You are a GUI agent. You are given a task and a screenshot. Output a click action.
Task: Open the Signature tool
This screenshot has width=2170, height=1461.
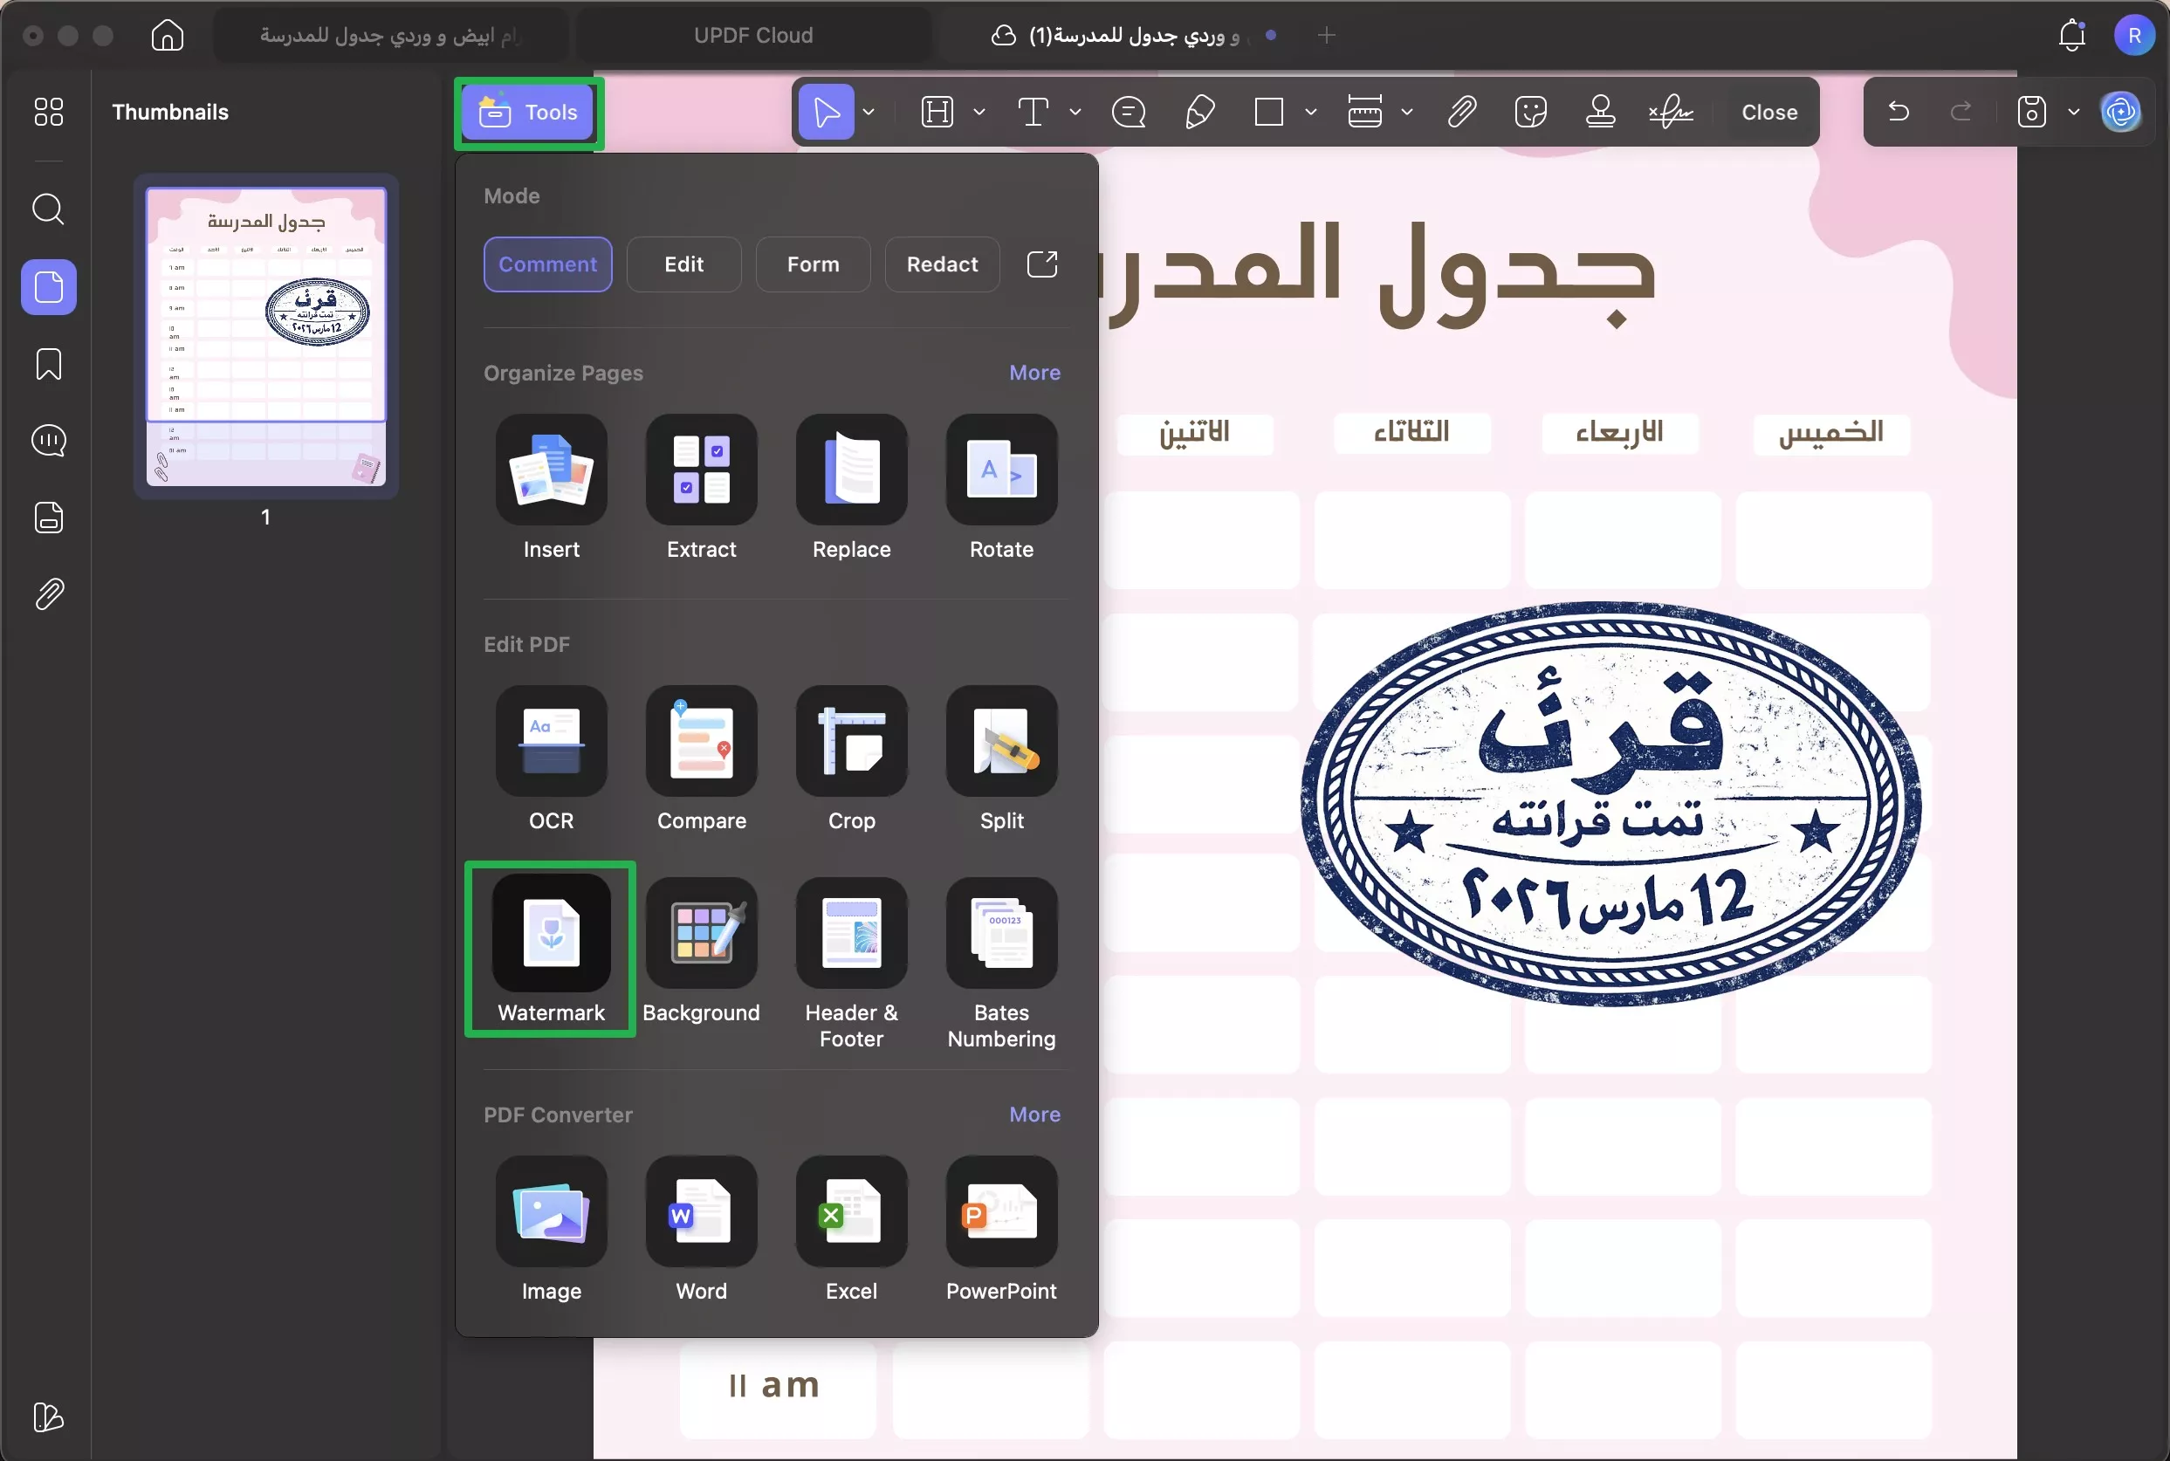(x=1671, y=112)
